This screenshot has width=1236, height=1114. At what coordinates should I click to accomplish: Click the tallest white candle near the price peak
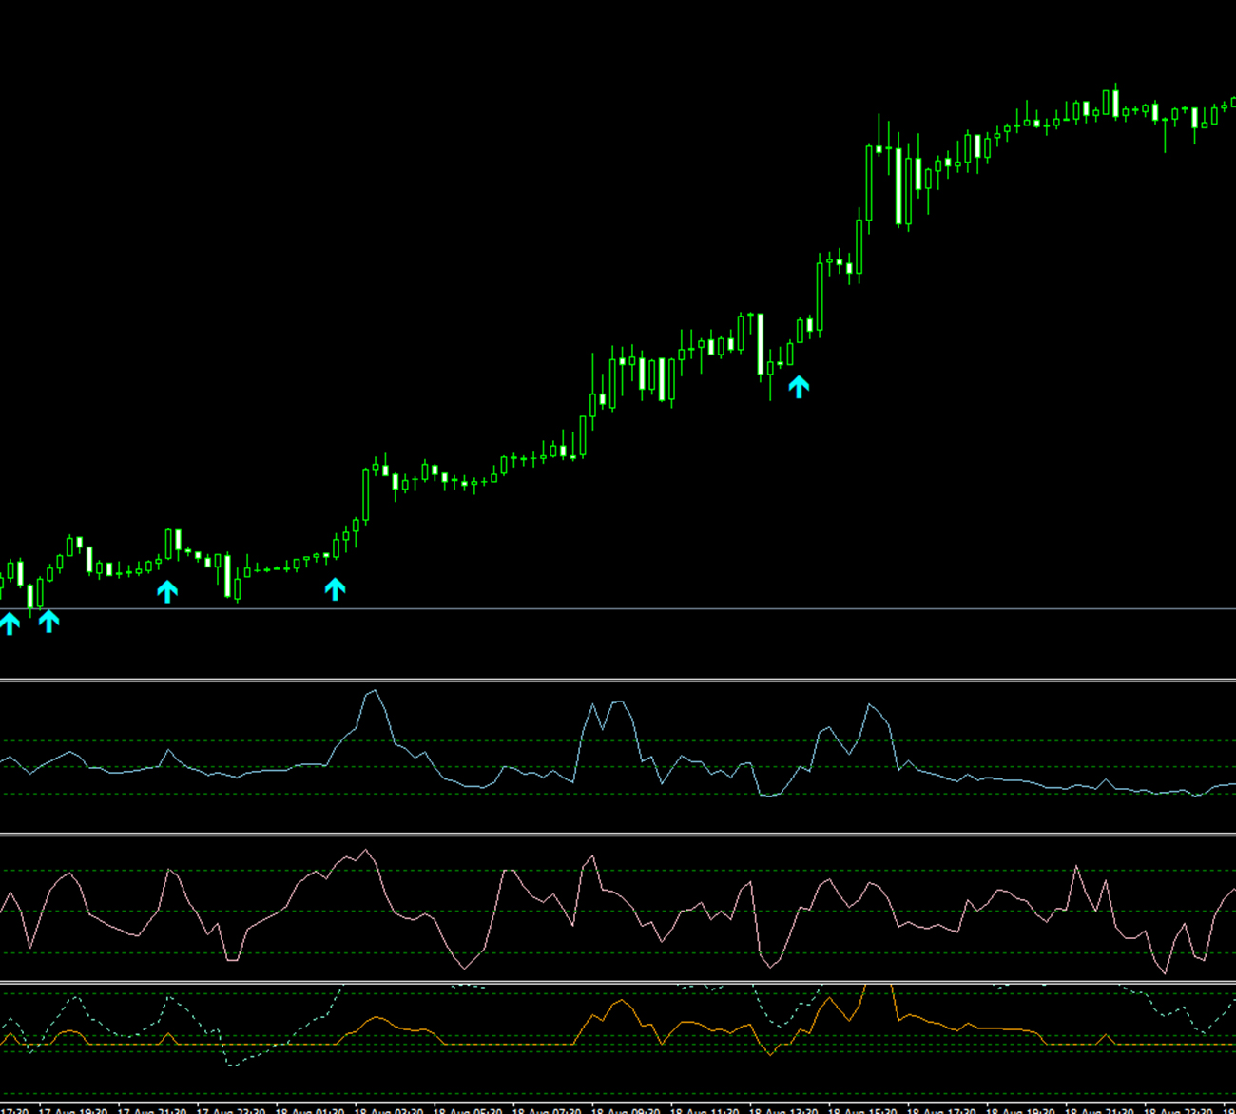pyautogui.click(x=899, y=186)
